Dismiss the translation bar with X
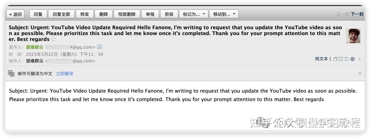 tap(360, 73)
